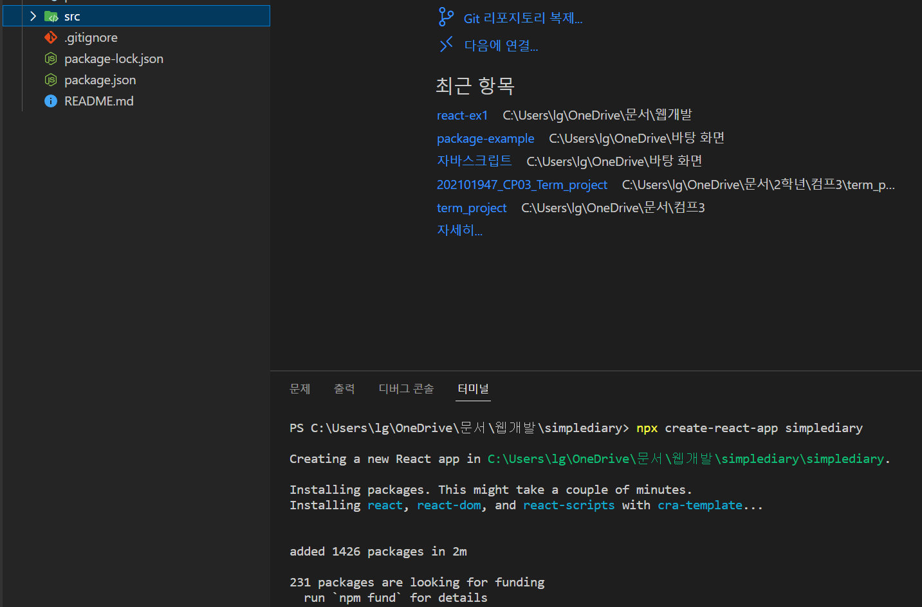Click the 자세히 more link
Image resolution: width=922 pixels, height=607 pixels.
pos(459,230)
